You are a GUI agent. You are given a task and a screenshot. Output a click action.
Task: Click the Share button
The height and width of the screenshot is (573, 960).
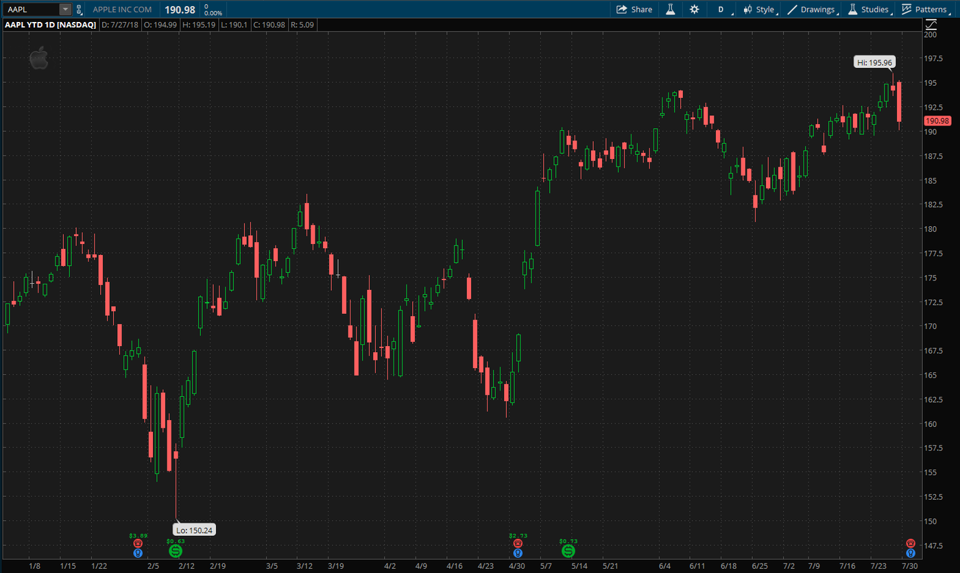coord(634,10)
